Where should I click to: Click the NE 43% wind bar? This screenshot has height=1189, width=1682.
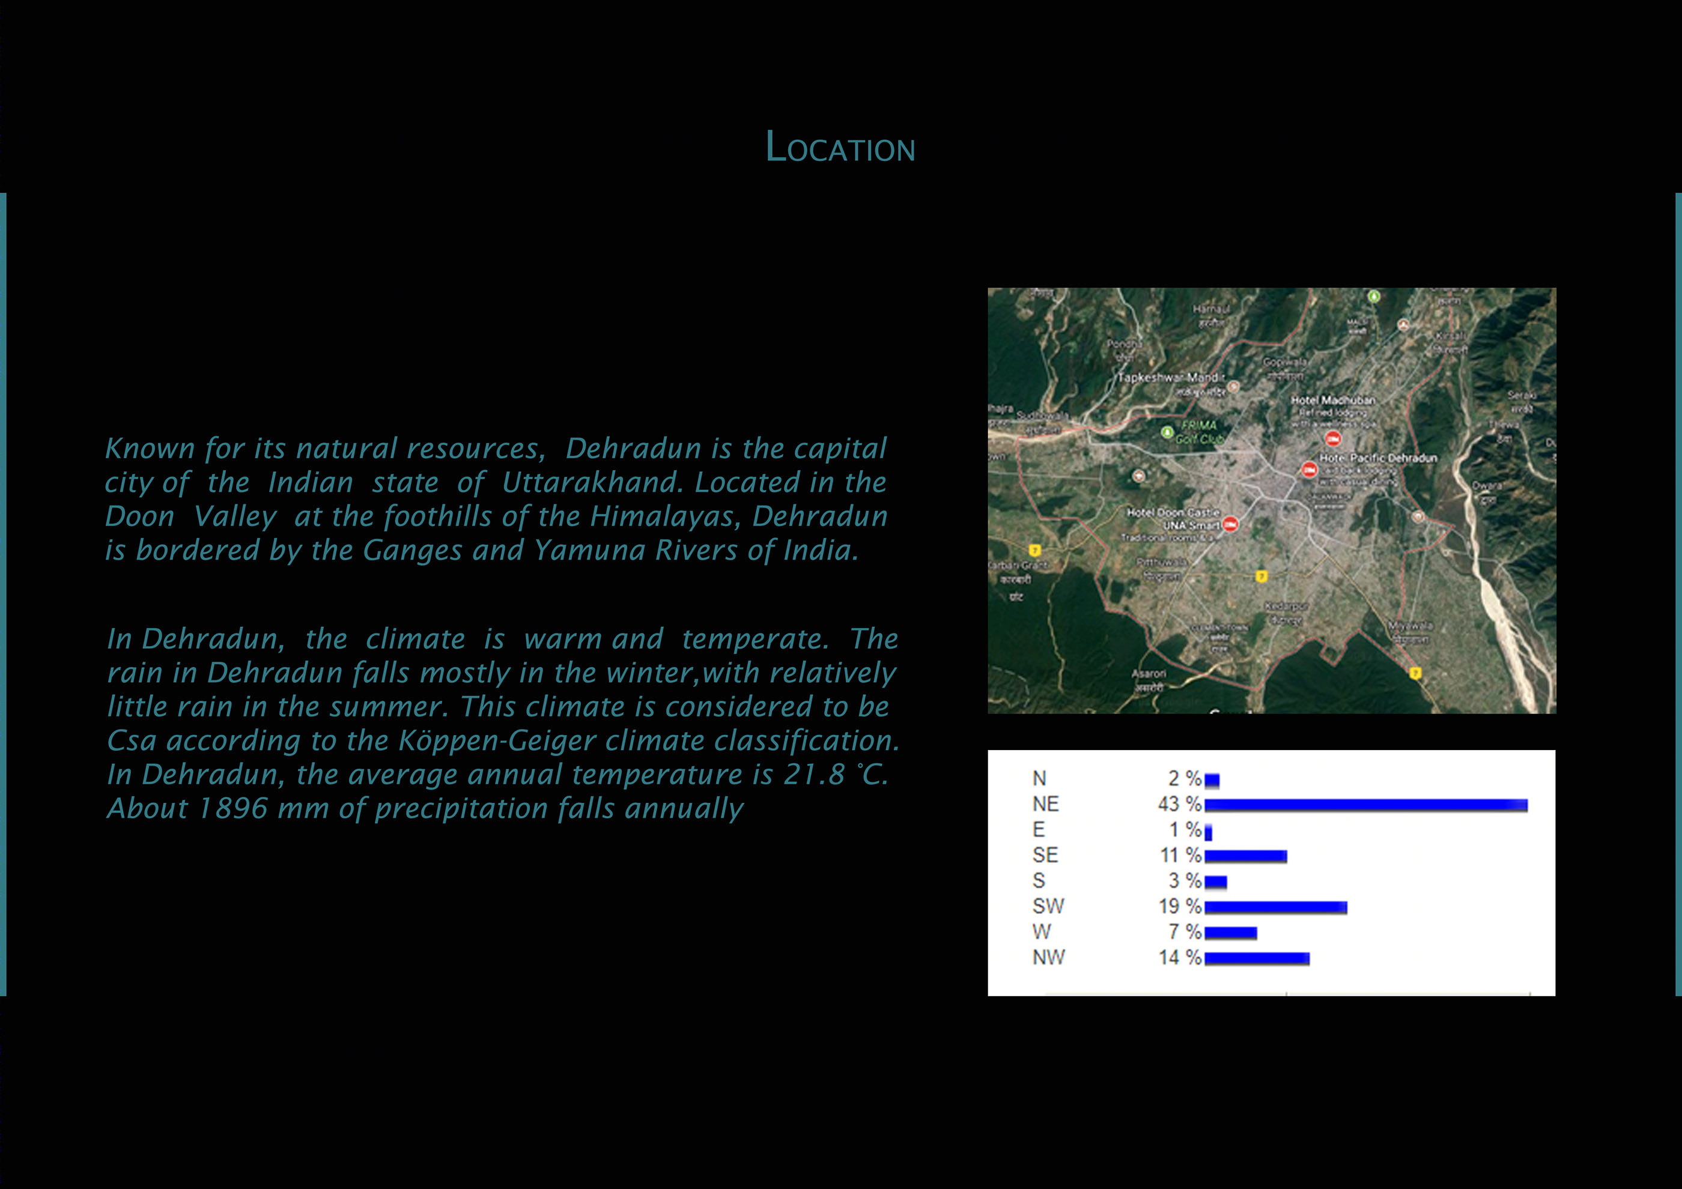pos(1365,805)
